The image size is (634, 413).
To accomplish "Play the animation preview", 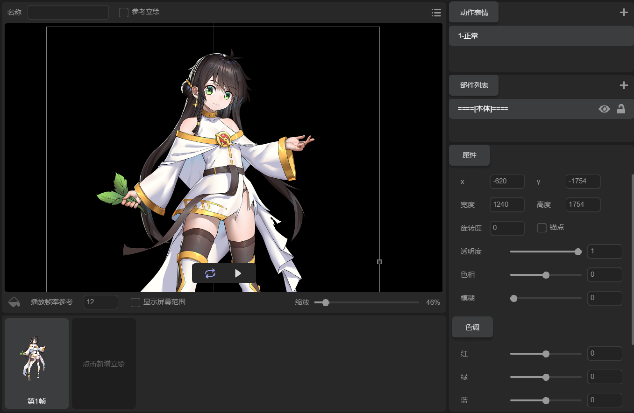I will pos(238,273).
